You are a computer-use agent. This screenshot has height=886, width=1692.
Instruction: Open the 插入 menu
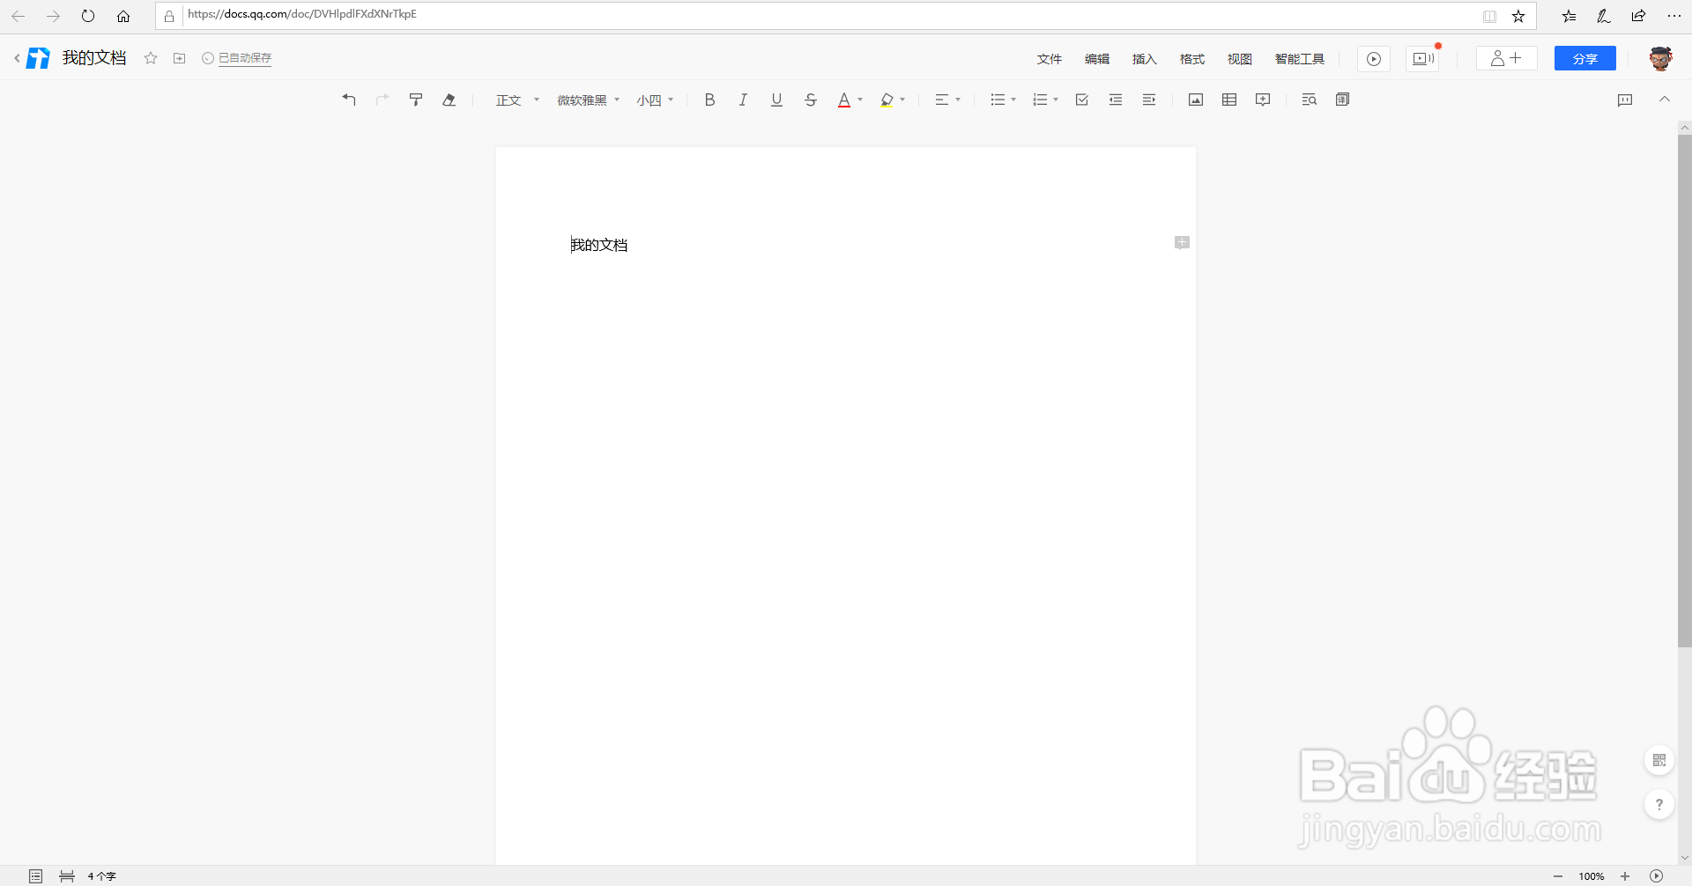click(1145, 59)
